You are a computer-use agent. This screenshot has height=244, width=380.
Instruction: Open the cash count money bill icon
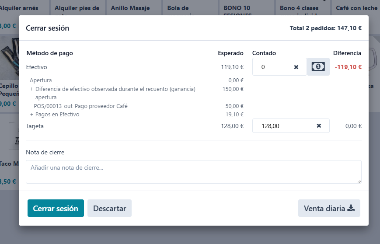pyautogui.click(x=318, y=67)
